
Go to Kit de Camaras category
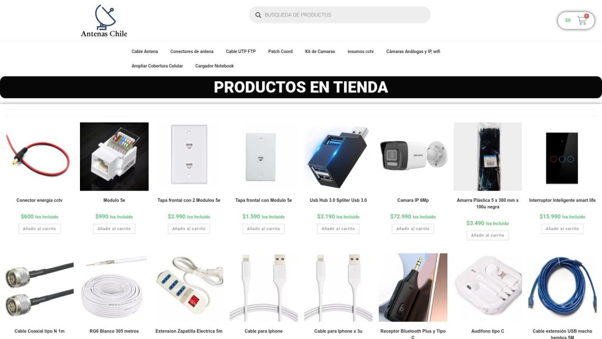click(x=320, y=52)
